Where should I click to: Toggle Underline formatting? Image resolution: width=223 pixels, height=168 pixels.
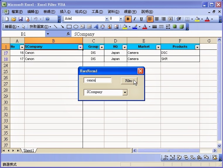(x=141, y=19)
